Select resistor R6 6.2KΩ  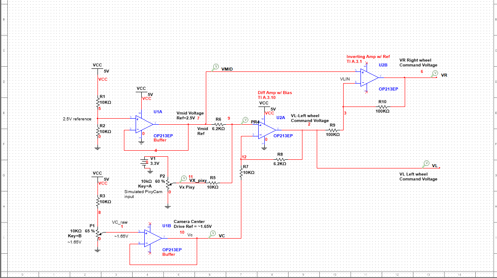pos(219,123)
